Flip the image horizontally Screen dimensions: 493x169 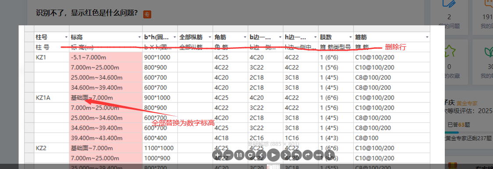318,155
